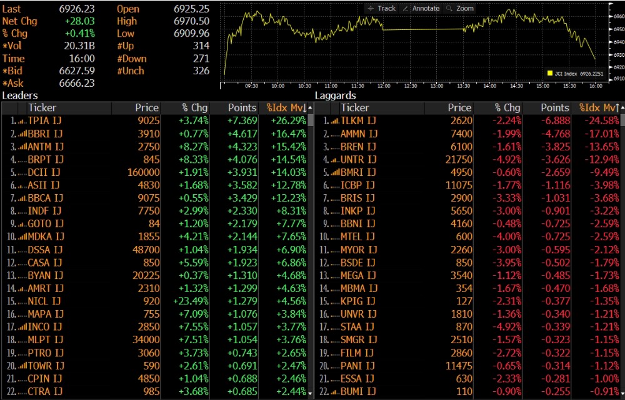Click the volume bars icon beside TOWR IJ
The height and width of the screenshot is (400, 625).
coord(22,366)
